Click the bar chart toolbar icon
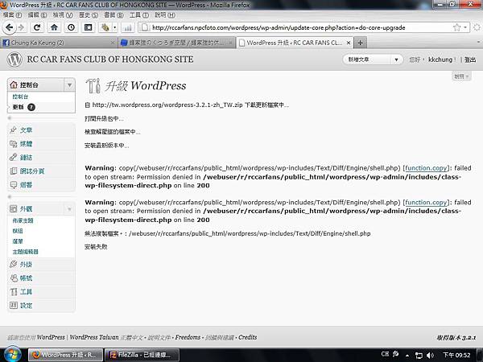Image resolution: width=483 pixels, height=362 pixels. click(x=127, y=27)
